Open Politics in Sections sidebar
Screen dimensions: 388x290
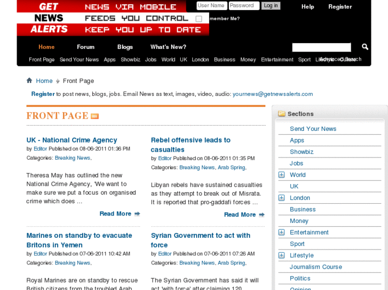click(x=300, y=278)
